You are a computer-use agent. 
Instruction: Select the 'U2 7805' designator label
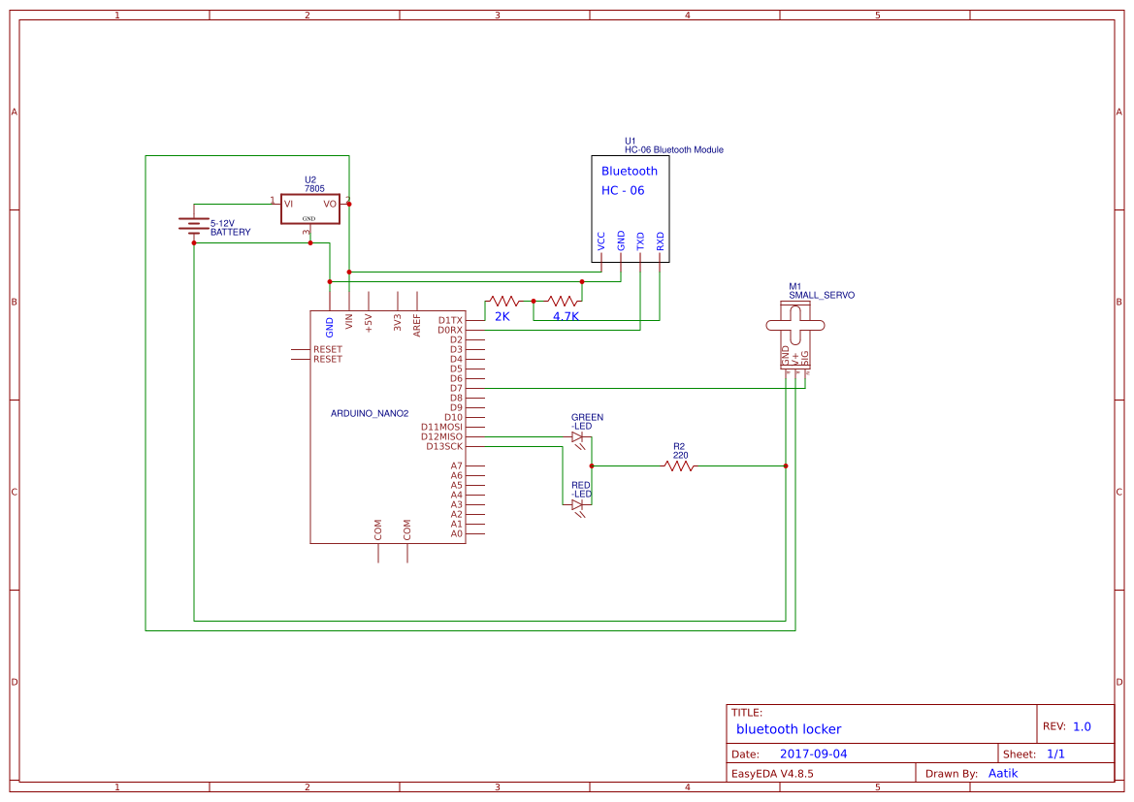coord(314,184)
